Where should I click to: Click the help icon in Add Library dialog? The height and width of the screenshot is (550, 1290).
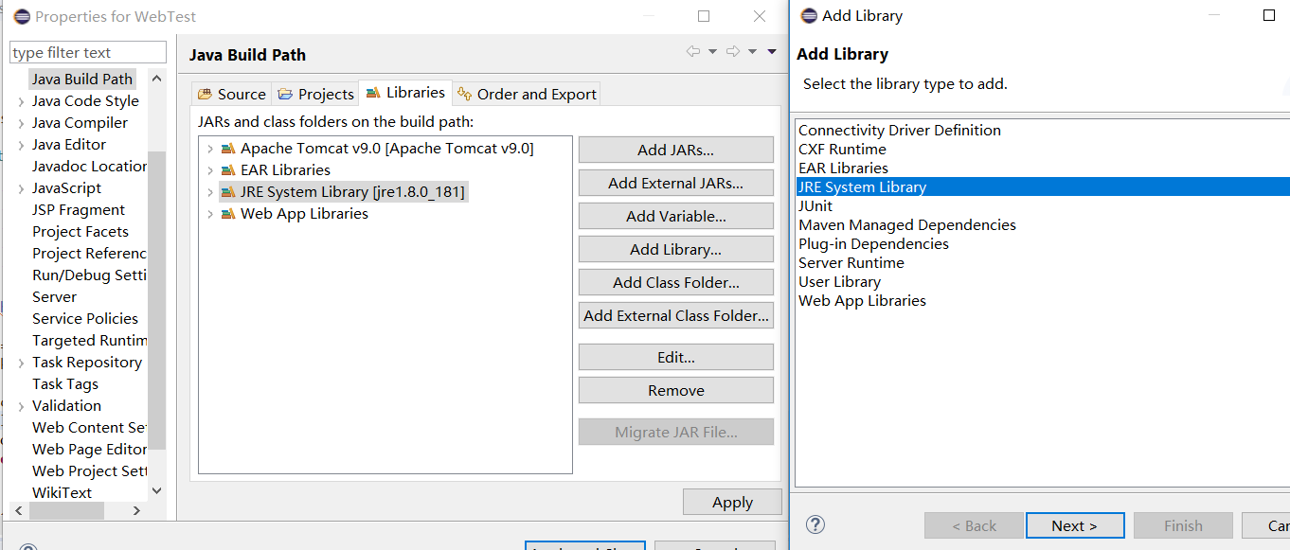pos(815,524)
